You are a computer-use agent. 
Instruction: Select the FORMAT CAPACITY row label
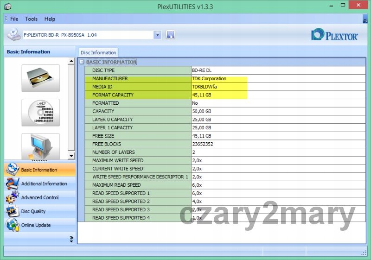[113, 95]
